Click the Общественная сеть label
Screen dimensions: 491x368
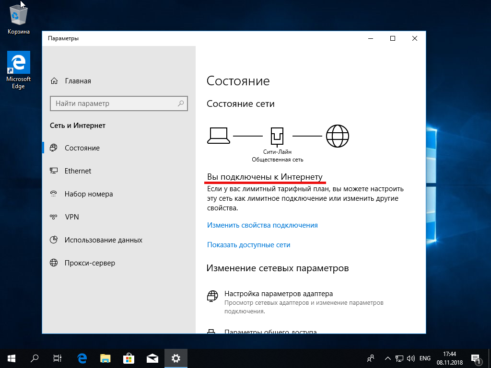[x=278, y=160]
